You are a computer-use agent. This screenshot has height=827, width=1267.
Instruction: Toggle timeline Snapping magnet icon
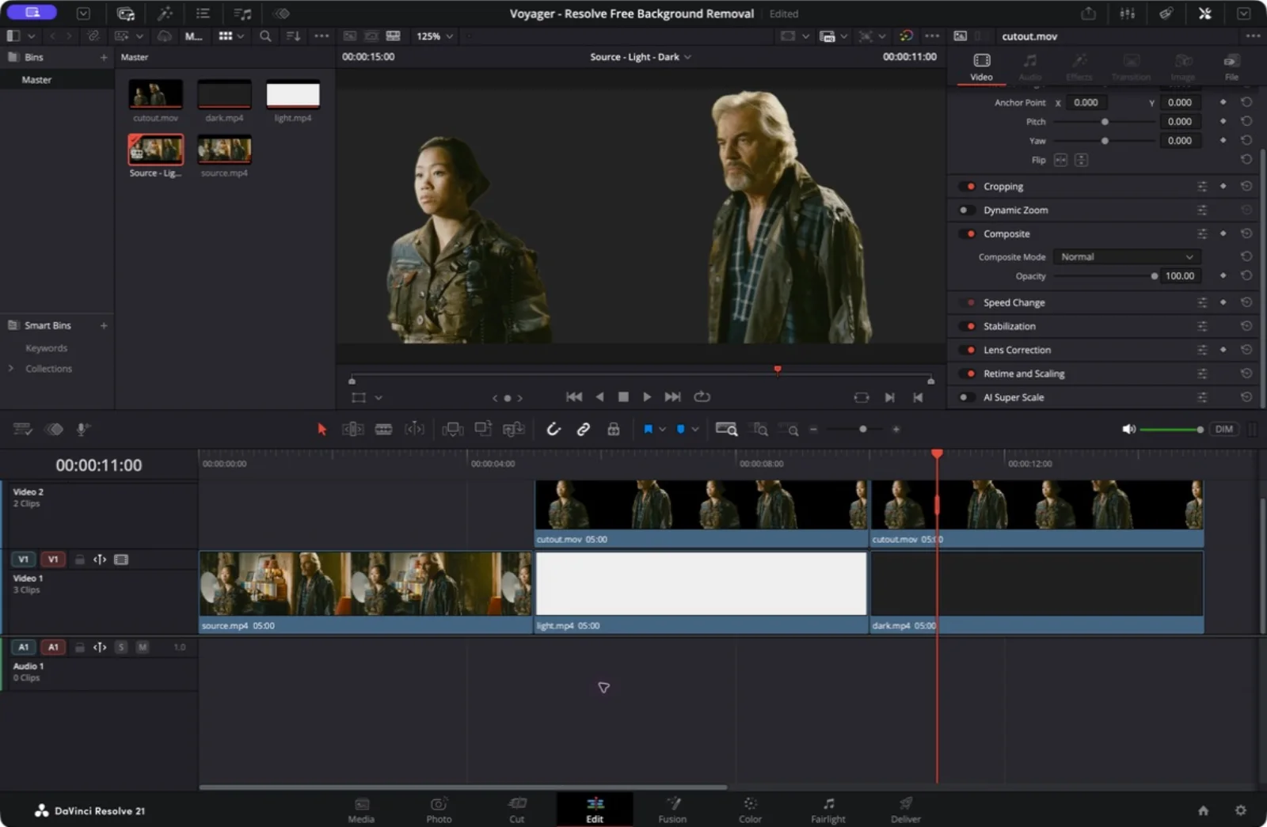[x=554, y=429]
